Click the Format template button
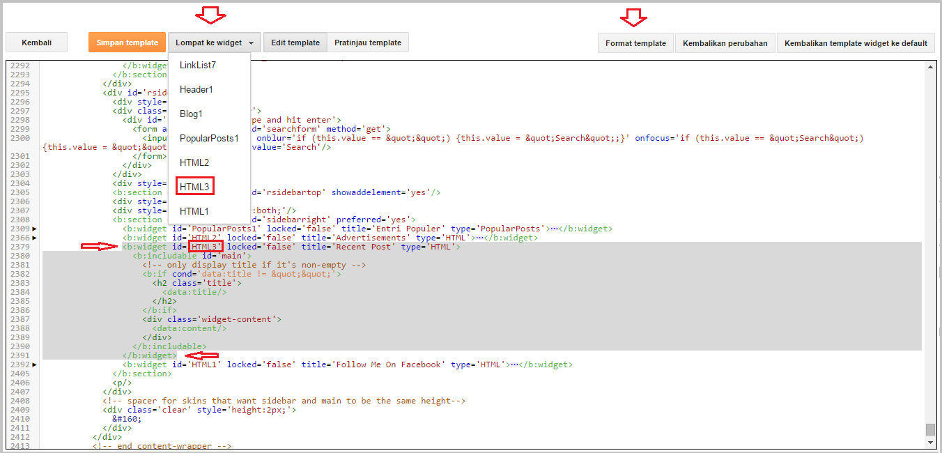 (635, 43)
